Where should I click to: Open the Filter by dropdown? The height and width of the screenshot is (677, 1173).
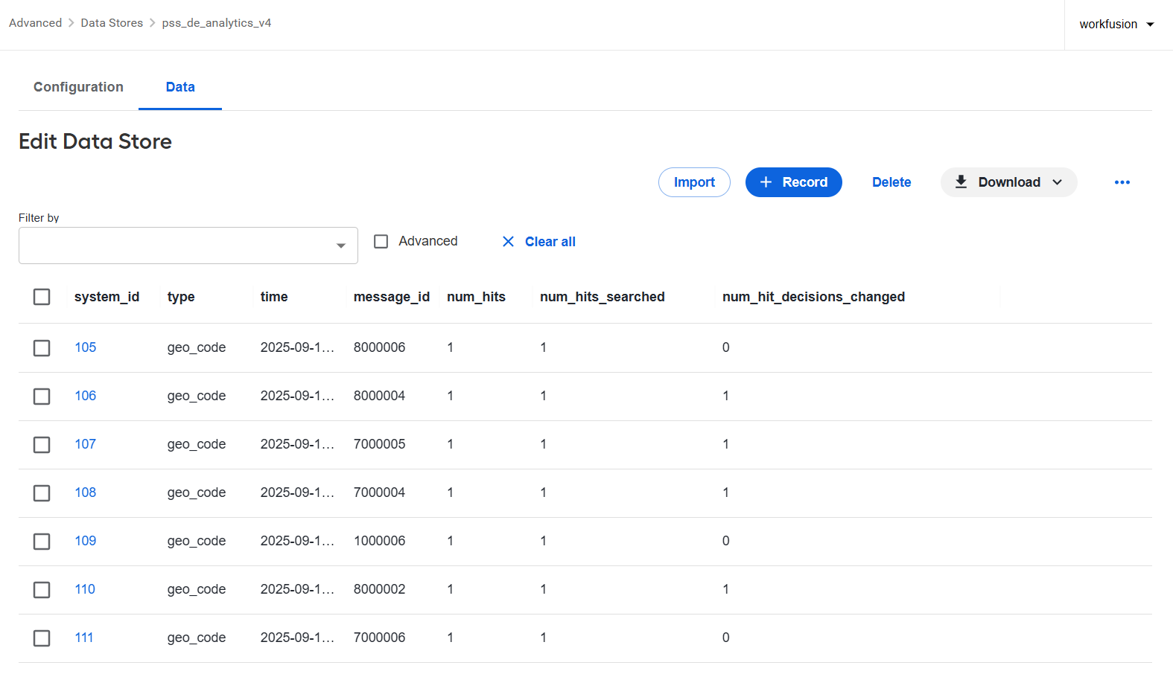[x=188, y=246]
